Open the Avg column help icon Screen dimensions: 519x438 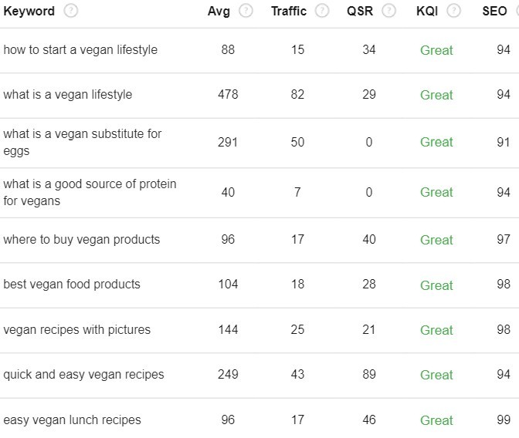(246, 11)
